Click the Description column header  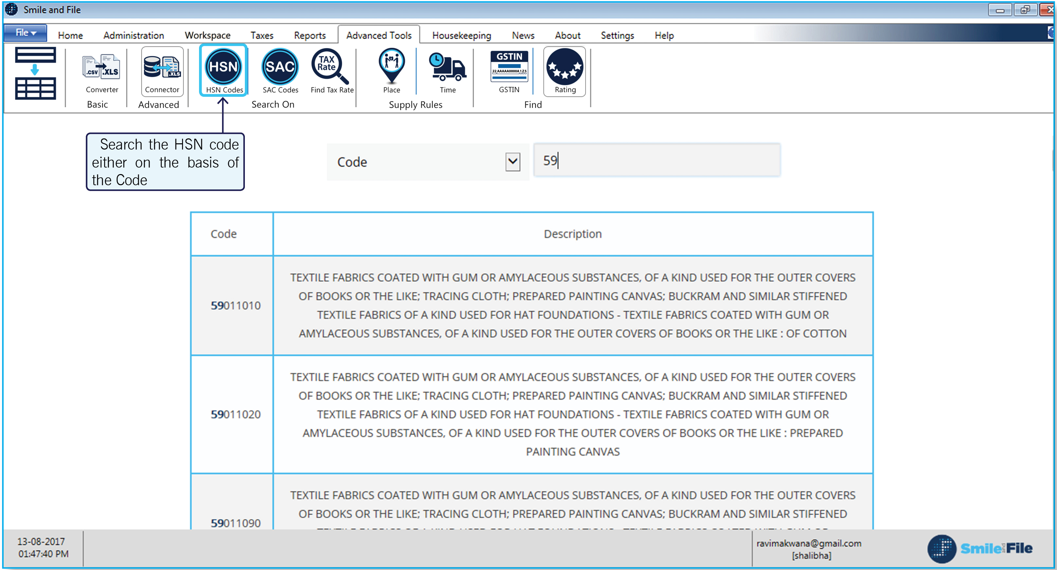pos(573,234)
